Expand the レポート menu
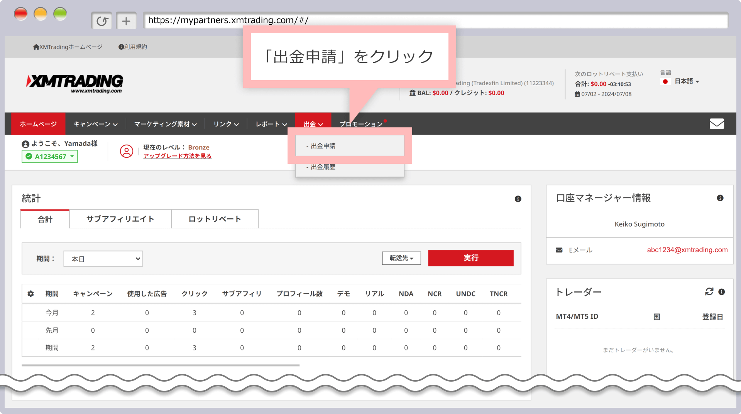 [x=271, y=124]
